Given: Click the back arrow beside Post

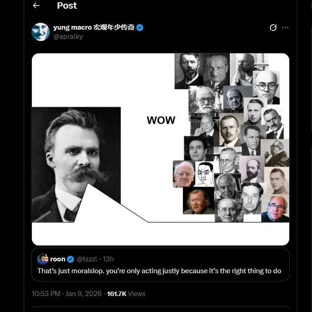Looking at the screenshot, I should point(36,5).
